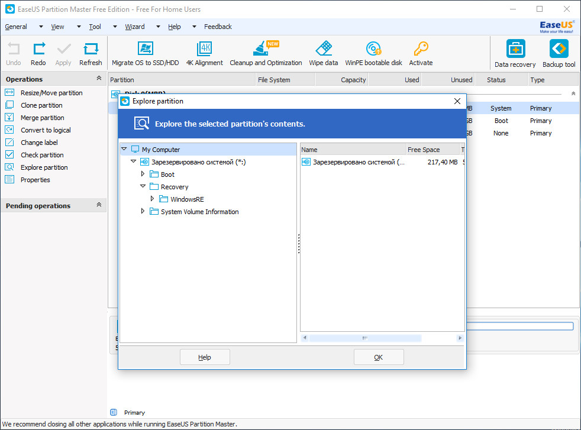The image size is (581, 430).
Task: Select Change label operation
Action: click(39, 143)
